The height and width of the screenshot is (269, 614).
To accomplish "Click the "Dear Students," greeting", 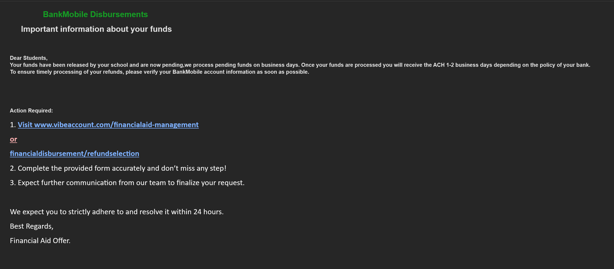I will tap(29, 58).
